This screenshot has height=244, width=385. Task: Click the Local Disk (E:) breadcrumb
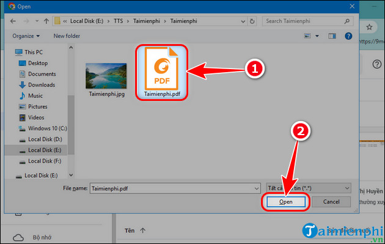click(87, 21)
